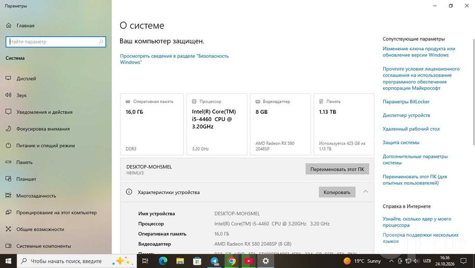The width and height of the screenshot is (475, 268).
Task: Open Параметры BitLocker link
Action: pos(406,102)
